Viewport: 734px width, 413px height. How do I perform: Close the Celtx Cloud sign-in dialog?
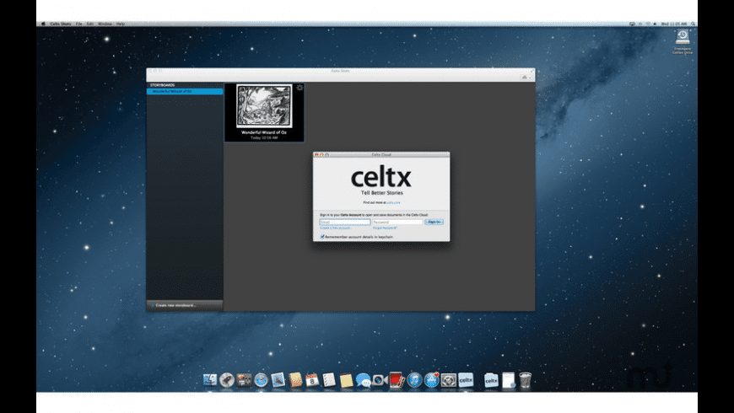tap(316, 154)
